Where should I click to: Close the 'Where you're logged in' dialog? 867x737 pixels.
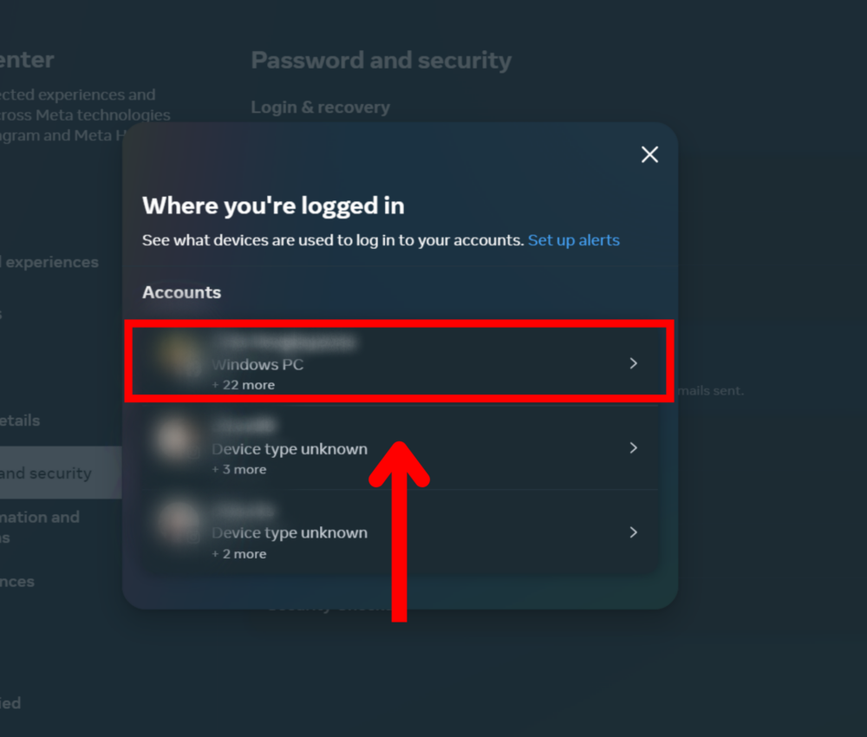(649, 154)
